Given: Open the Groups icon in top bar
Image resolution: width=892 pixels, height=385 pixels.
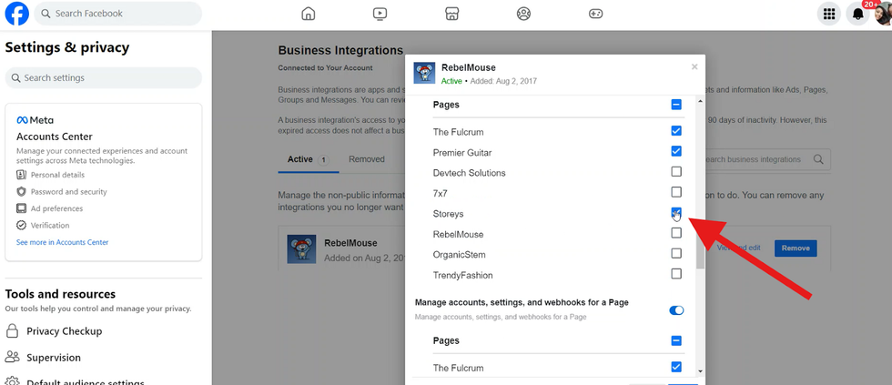Looking at the screenshot, I should (523, 14).
